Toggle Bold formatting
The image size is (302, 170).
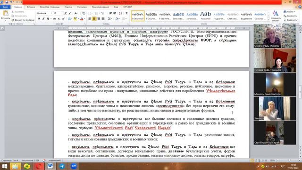tap(39, 19)
